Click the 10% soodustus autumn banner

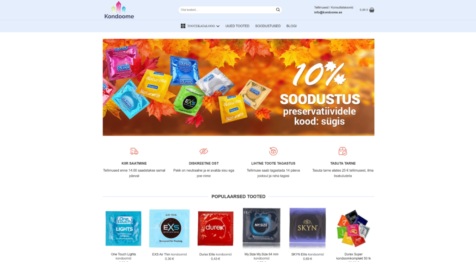[238, 87]
